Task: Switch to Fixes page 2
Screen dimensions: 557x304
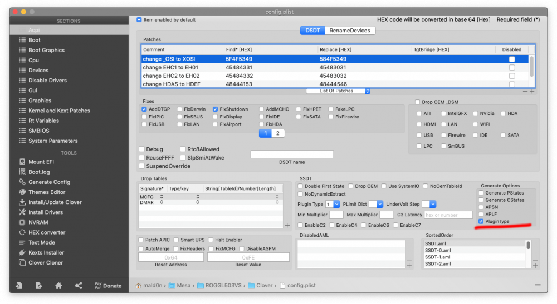Action: click(x=278, y=133)
